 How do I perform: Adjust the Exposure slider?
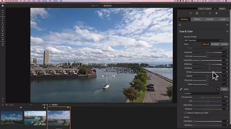tap(207, 52)
